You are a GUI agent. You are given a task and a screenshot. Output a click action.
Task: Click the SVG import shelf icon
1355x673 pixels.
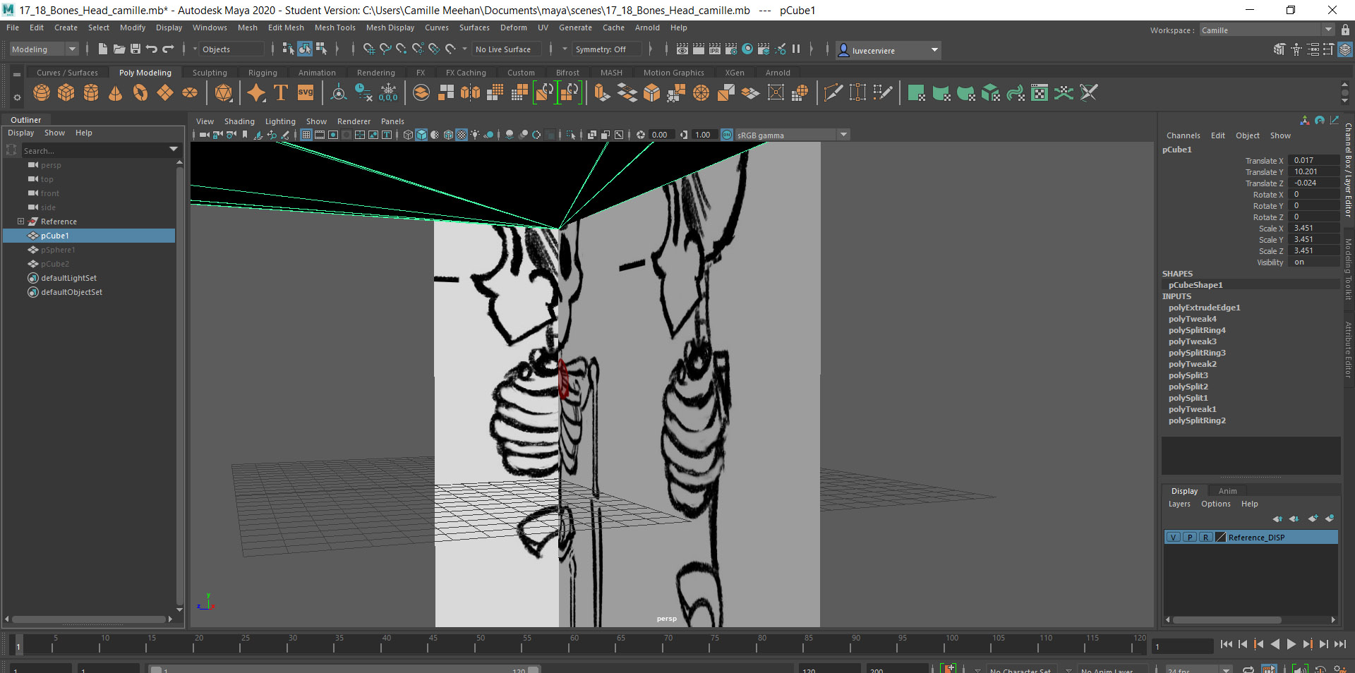pyautogui.click(x=306, y=92)
